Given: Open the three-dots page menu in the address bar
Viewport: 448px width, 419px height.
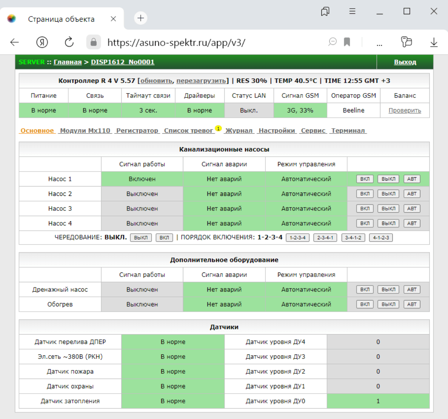Looking at the screenshot, I should tap(379, 44).
